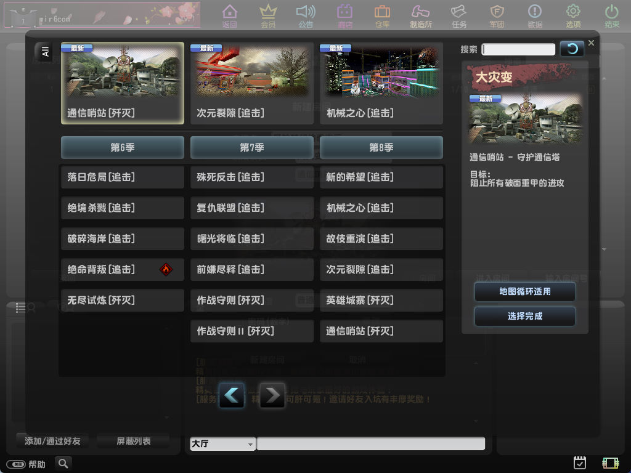631x473 pixels.
Task: Click the 结束 power icon
Action: (612, 15)
